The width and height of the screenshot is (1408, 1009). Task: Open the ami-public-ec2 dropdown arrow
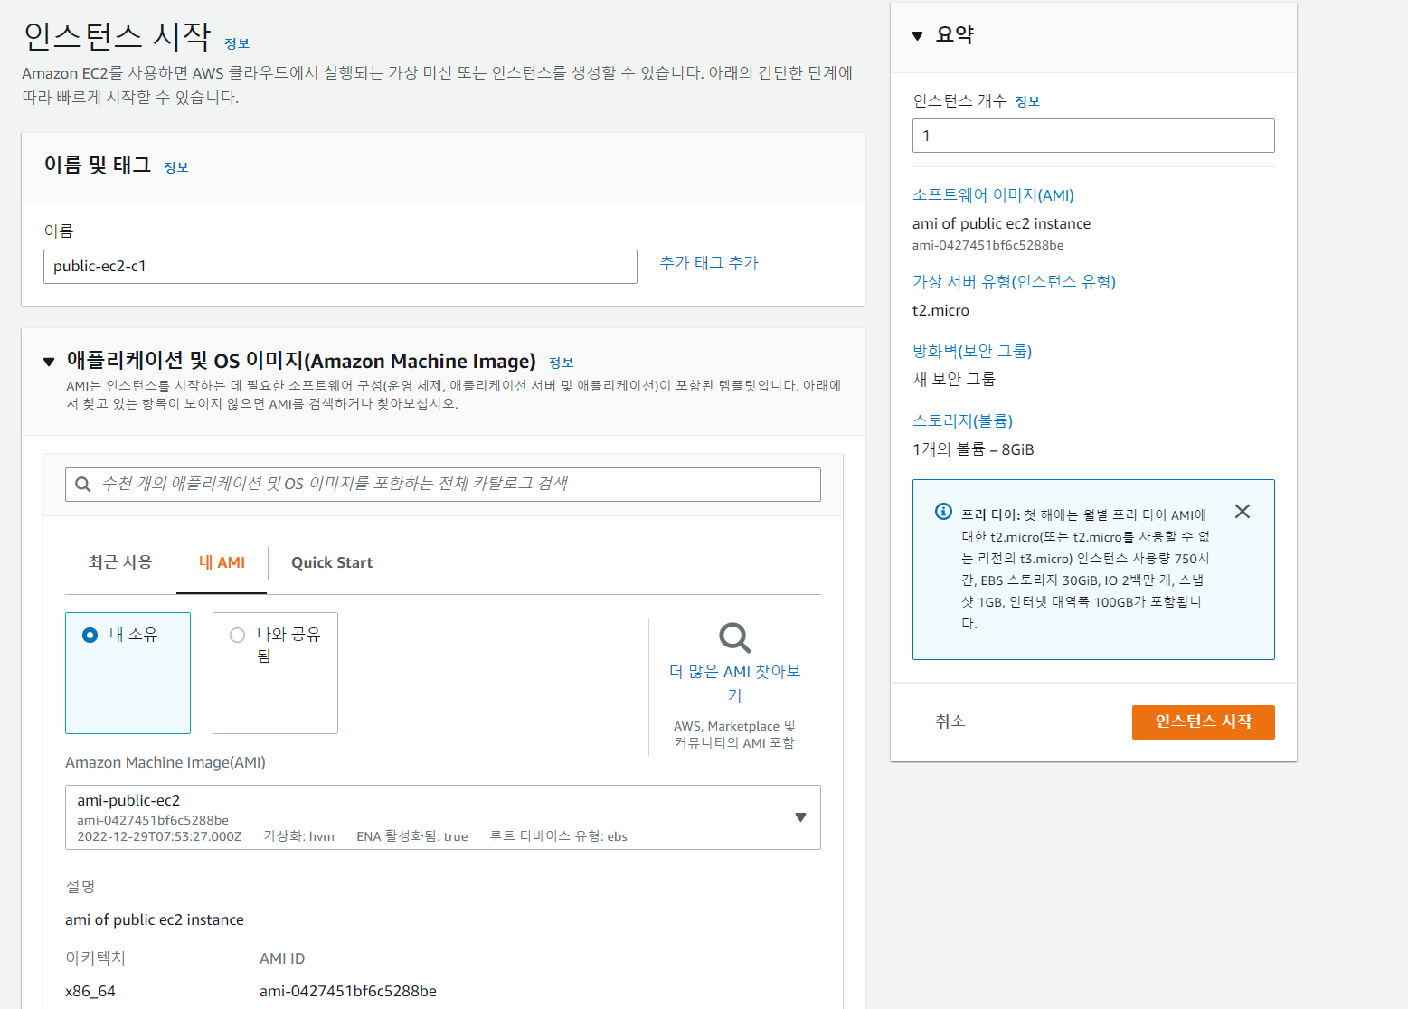799,816
